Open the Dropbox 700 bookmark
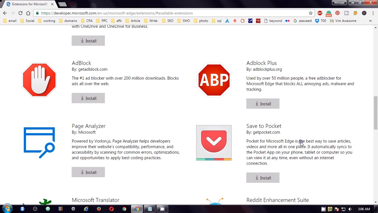The height and width of the screenshot is (213, 378). [320, 21]
